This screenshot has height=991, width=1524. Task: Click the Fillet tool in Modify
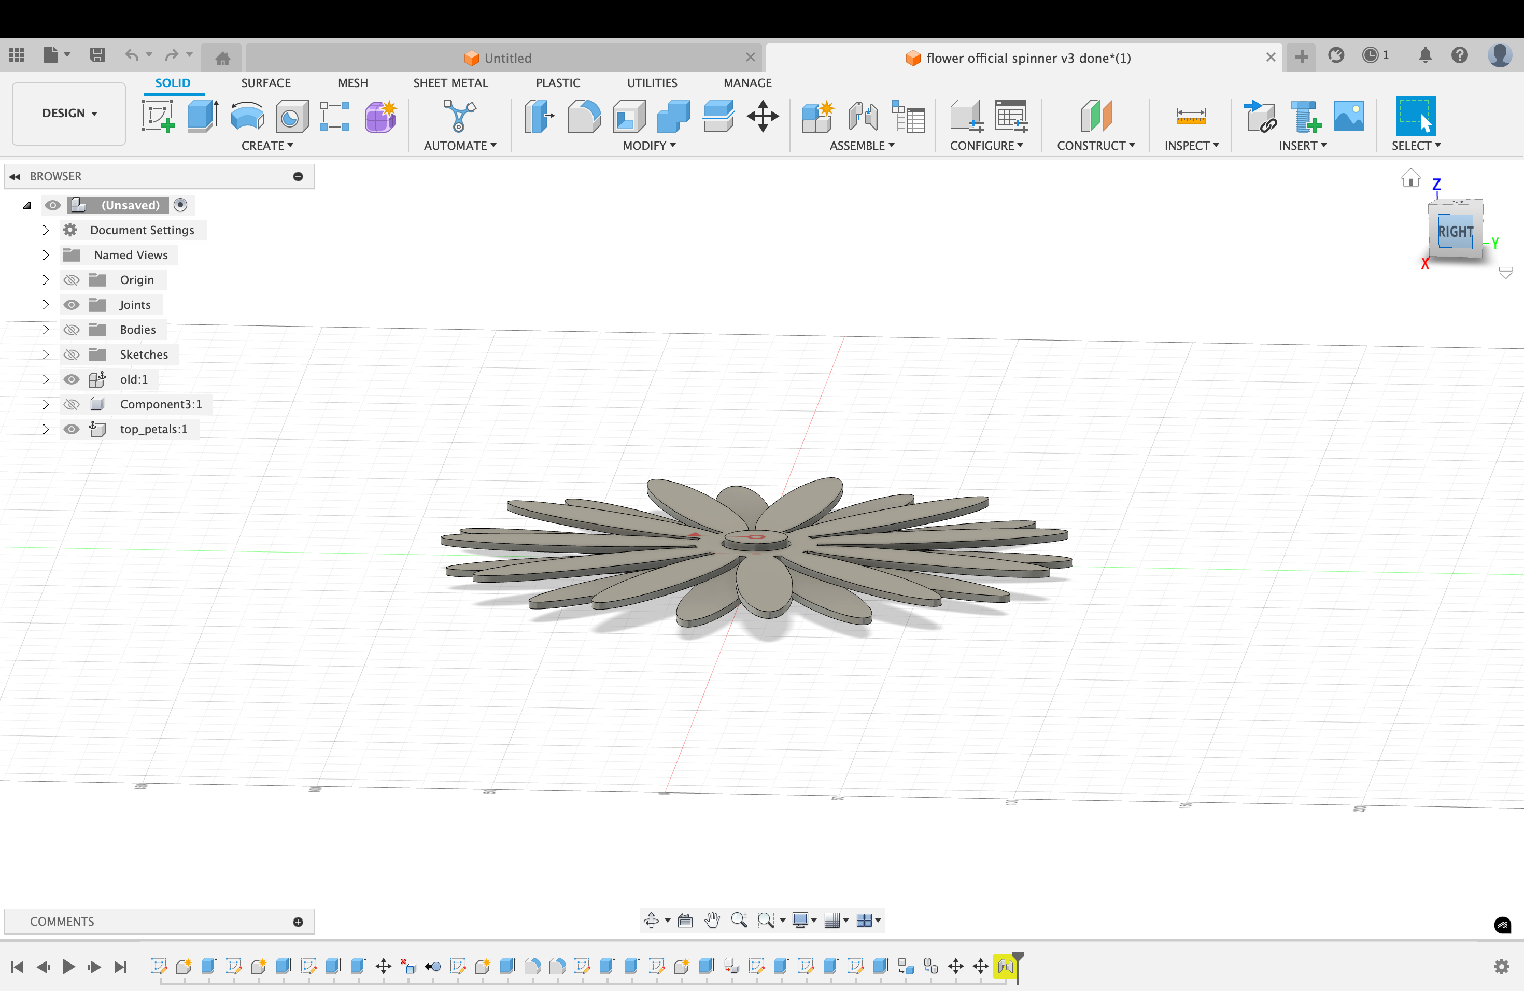(583, 116)
